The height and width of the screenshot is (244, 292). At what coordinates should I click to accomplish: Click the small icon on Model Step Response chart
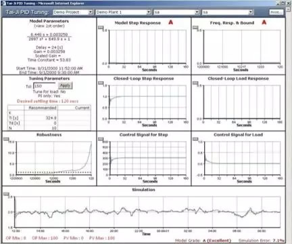point(101,28)
